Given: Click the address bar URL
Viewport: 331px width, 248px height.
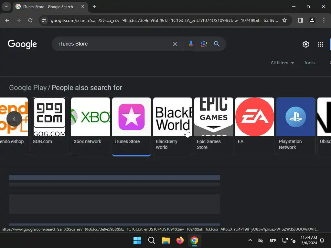Looking at the screenshot, I should (164, 20).
